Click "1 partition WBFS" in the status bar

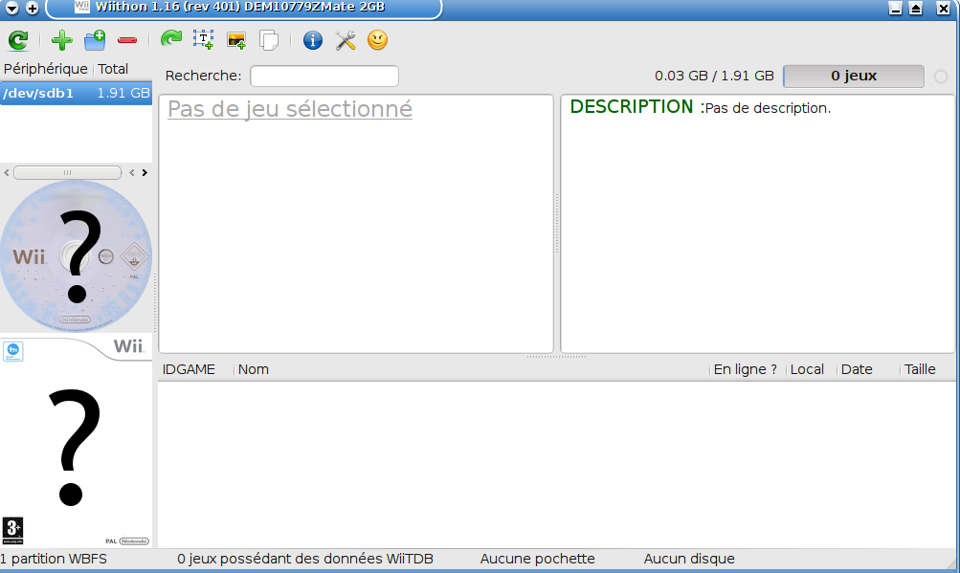pyautogui.click(x=54, y=559)
